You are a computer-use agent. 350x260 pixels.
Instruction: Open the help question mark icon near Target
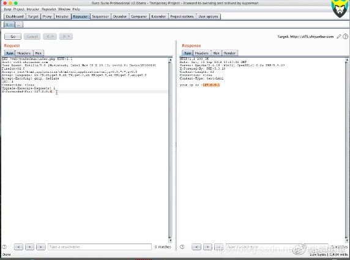345,36
